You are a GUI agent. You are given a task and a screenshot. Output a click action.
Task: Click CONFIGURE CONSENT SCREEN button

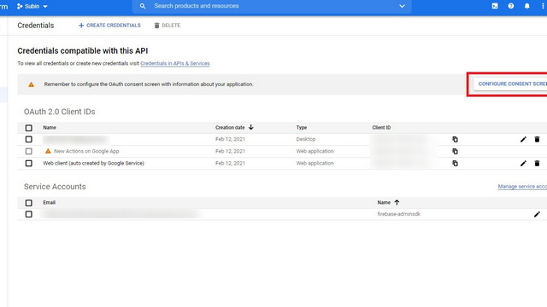[x=510, y=84]
